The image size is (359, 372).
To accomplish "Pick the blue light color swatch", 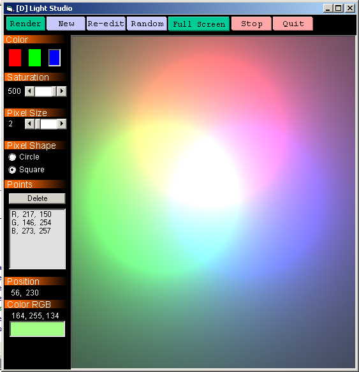I will tap(55, 57).
